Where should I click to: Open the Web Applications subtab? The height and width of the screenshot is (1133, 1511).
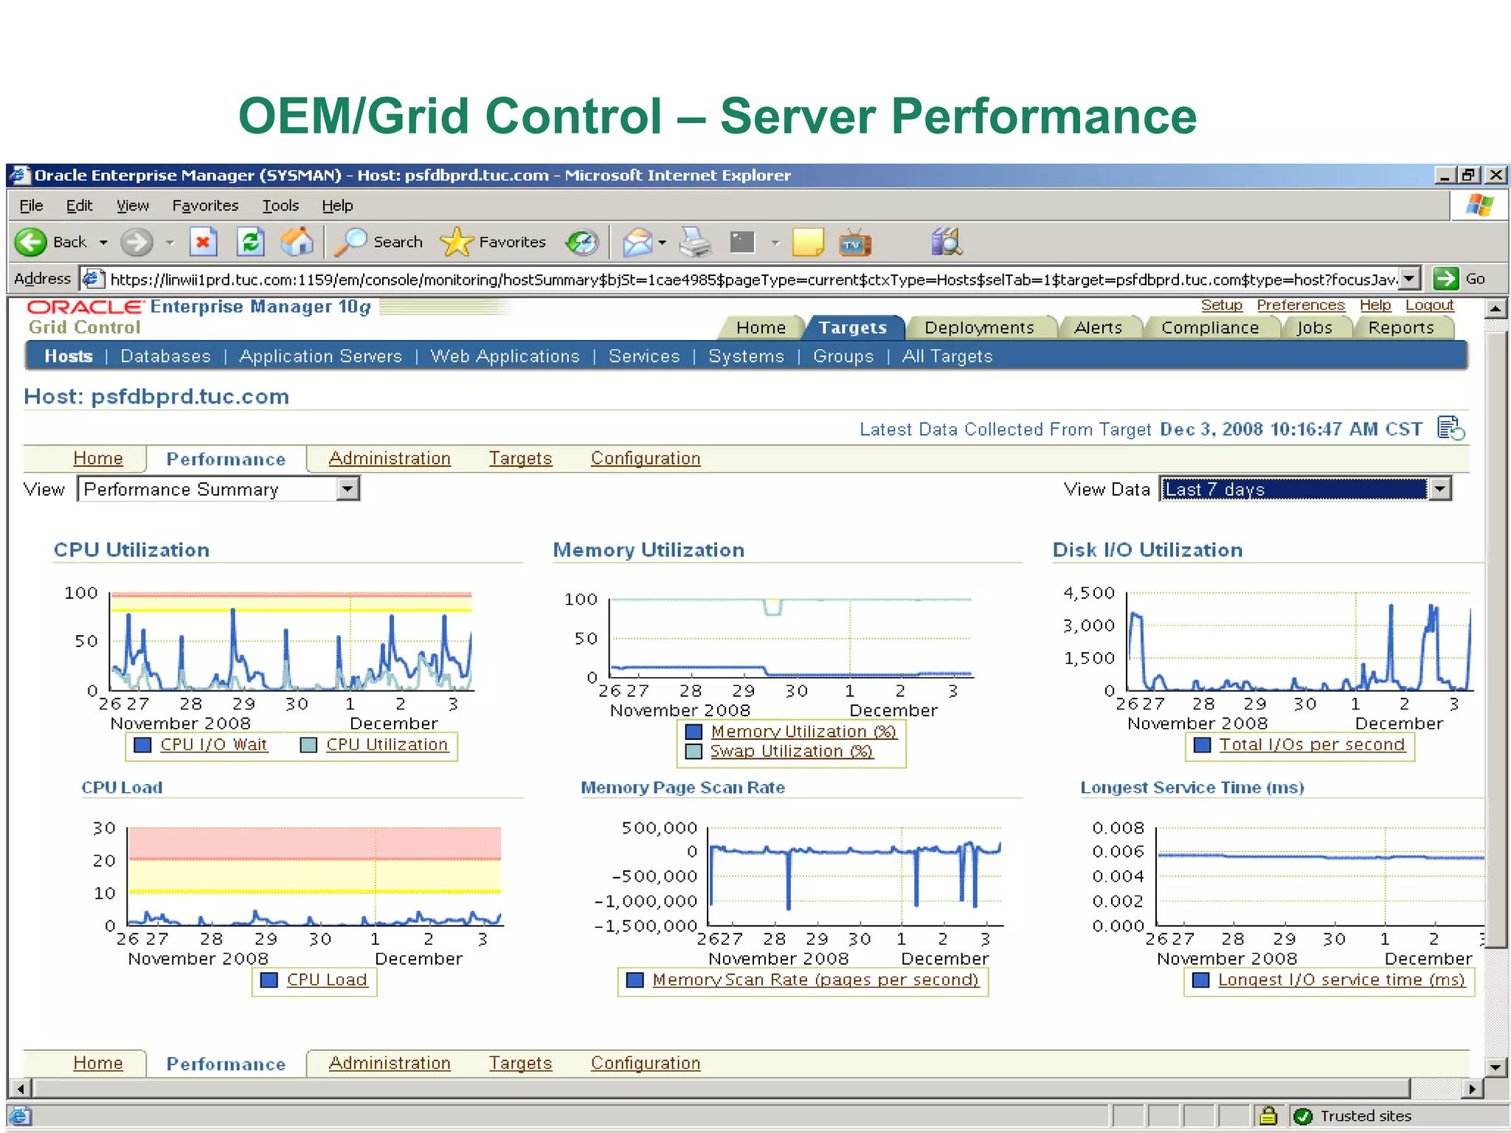point(505,356)
